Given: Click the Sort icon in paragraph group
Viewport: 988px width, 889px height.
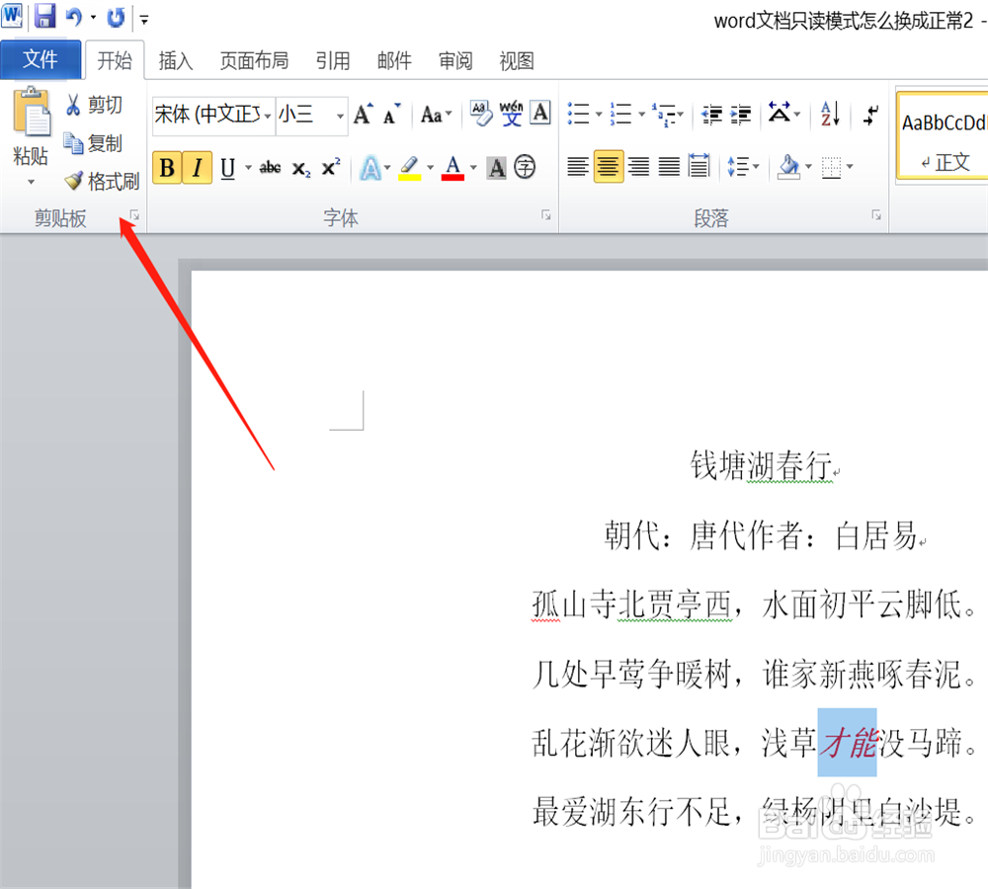Looking at the screenshot, I should pos(829,114).
